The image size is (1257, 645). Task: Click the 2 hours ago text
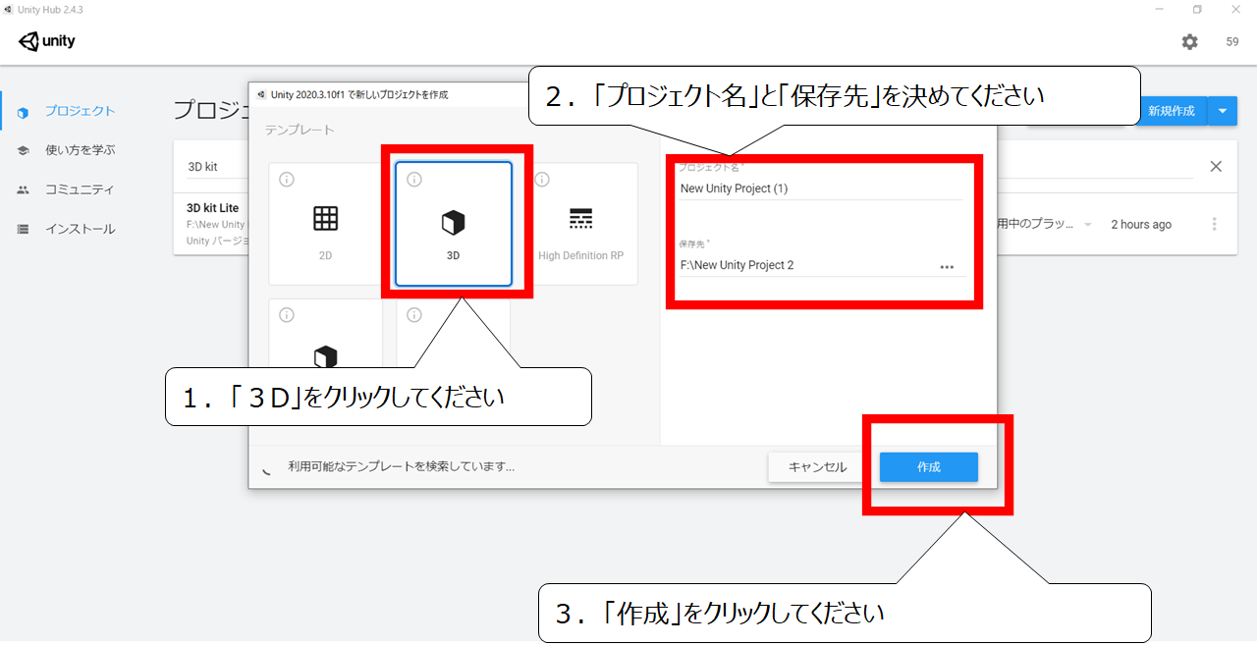tap(1141, 225)
